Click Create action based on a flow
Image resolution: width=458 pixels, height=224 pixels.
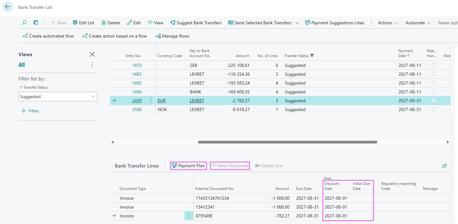114,36
